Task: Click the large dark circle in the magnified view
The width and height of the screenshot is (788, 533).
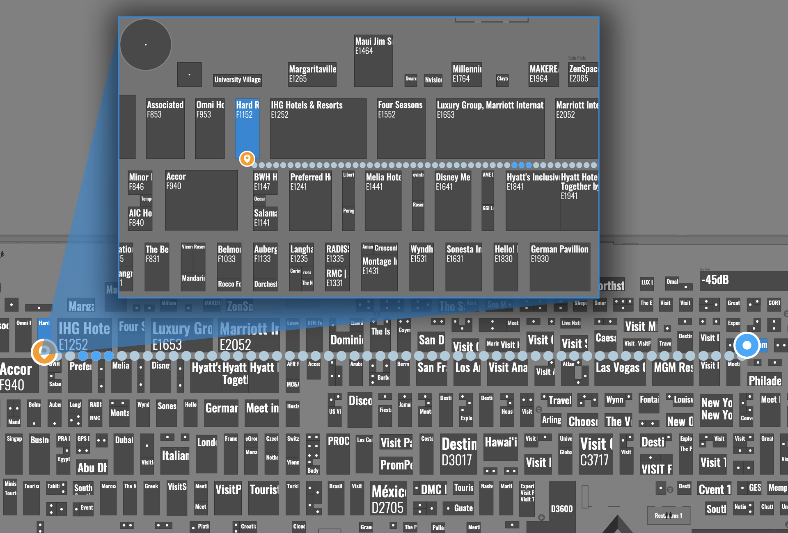Action: [x=146, y=45]
